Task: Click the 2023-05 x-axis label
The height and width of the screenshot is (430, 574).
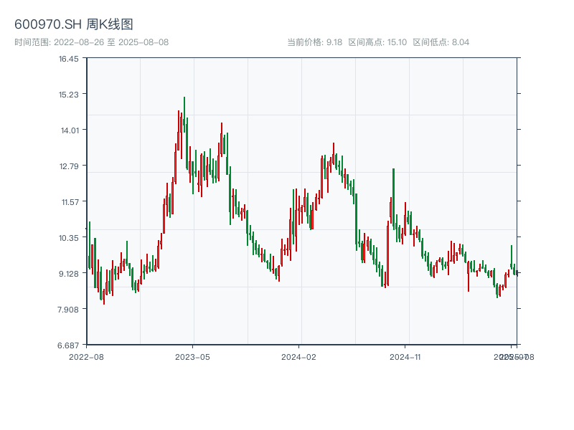Action: 192,357
